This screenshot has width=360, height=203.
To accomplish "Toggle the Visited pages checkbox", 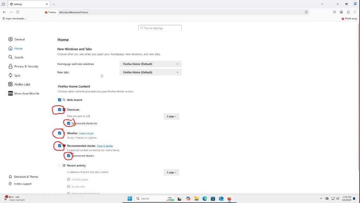I will [69, 179].
